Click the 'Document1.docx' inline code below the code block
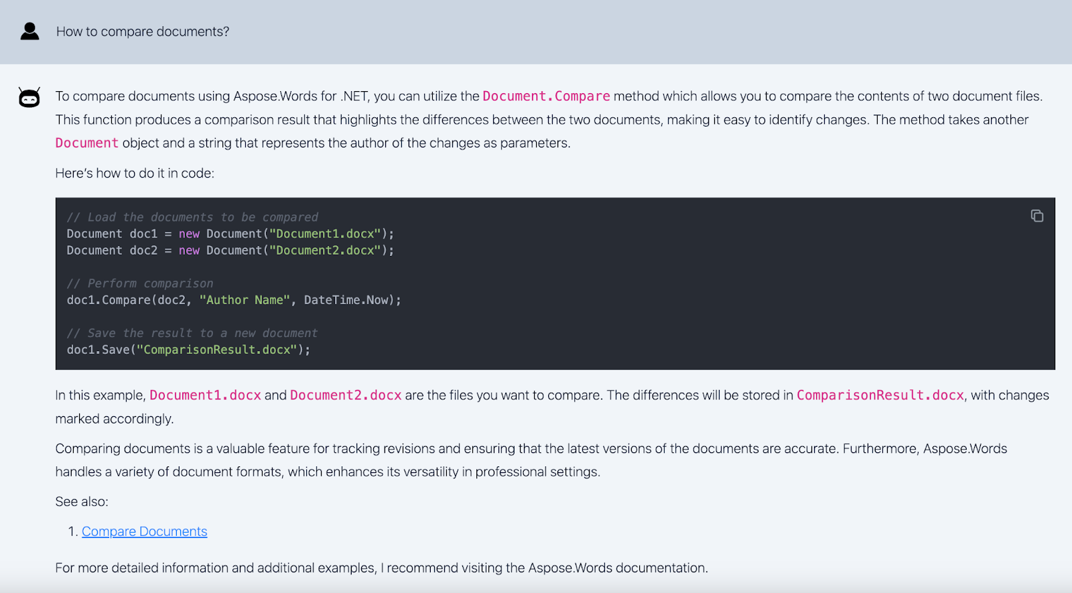The height and width of the screenshot is (593, 1072). click(205, 395)
